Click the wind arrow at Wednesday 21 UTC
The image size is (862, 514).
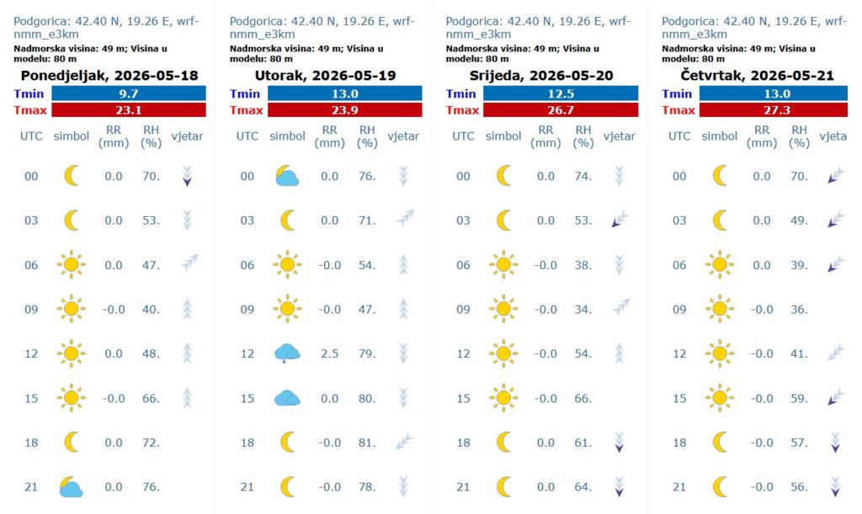coord(619,487)
